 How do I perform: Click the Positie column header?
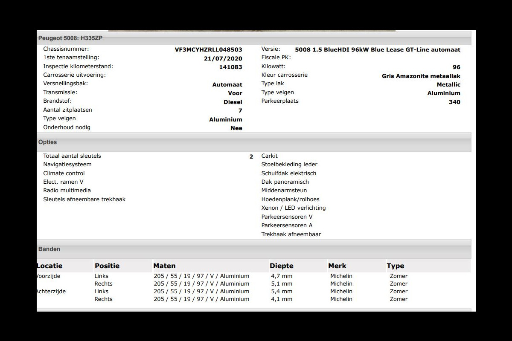107,266
